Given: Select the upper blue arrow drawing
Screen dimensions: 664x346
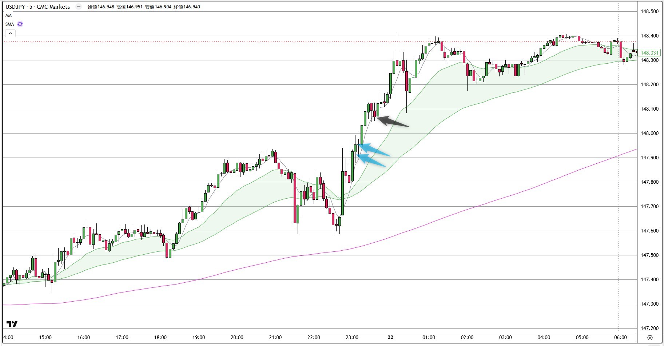Looking at the screenshot, I should [375, 150].
